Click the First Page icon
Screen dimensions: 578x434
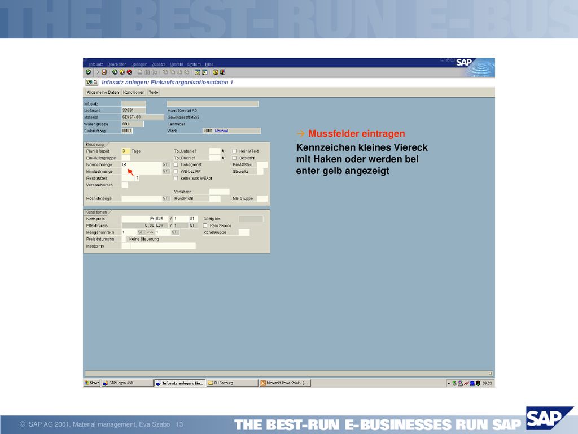165,72
